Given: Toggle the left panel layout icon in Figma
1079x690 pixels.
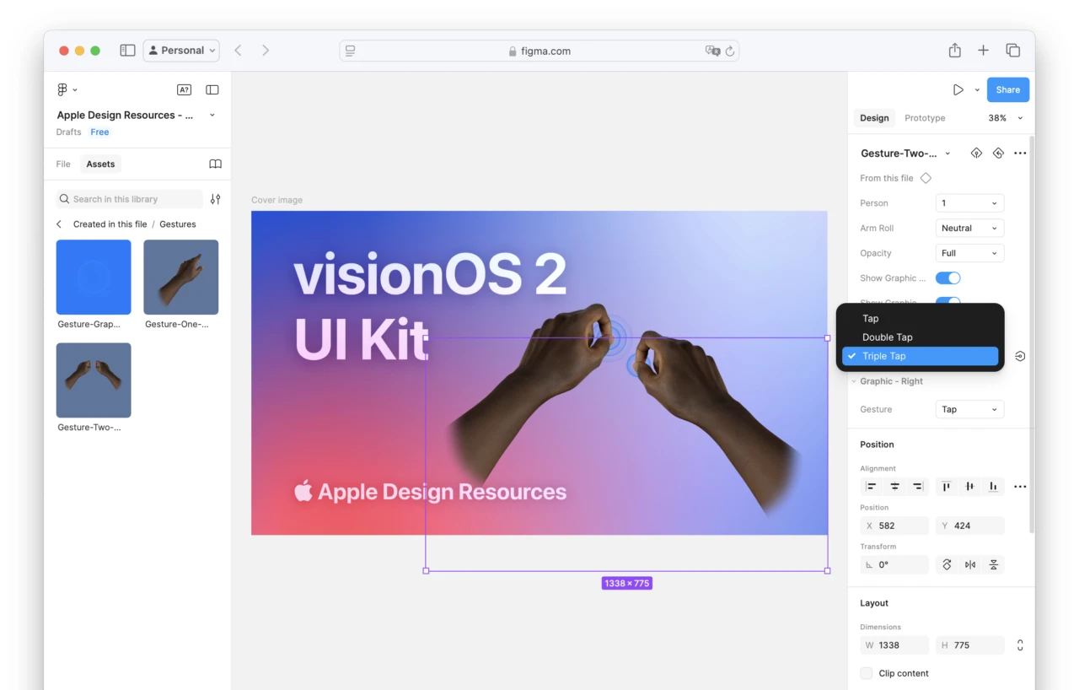Looking at the screenshot, I should click(212, 89).
